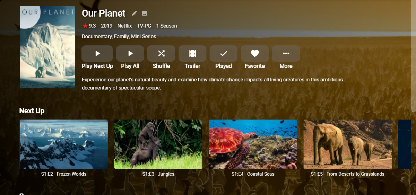Open the Jungles episode thumbnail
416x195 pixels.
(158, 144)
